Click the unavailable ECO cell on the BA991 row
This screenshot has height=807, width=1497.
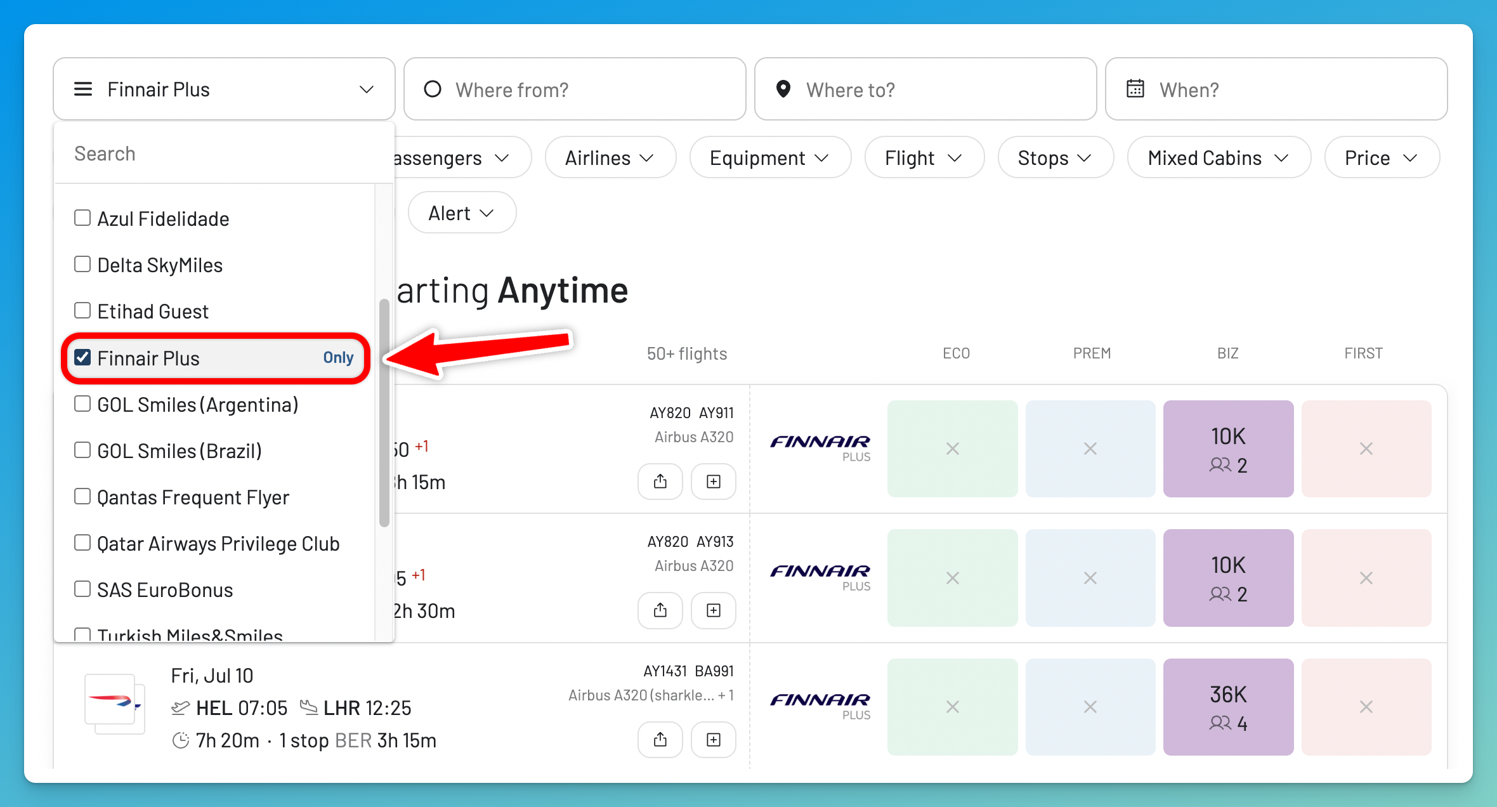tap(953, 707)
